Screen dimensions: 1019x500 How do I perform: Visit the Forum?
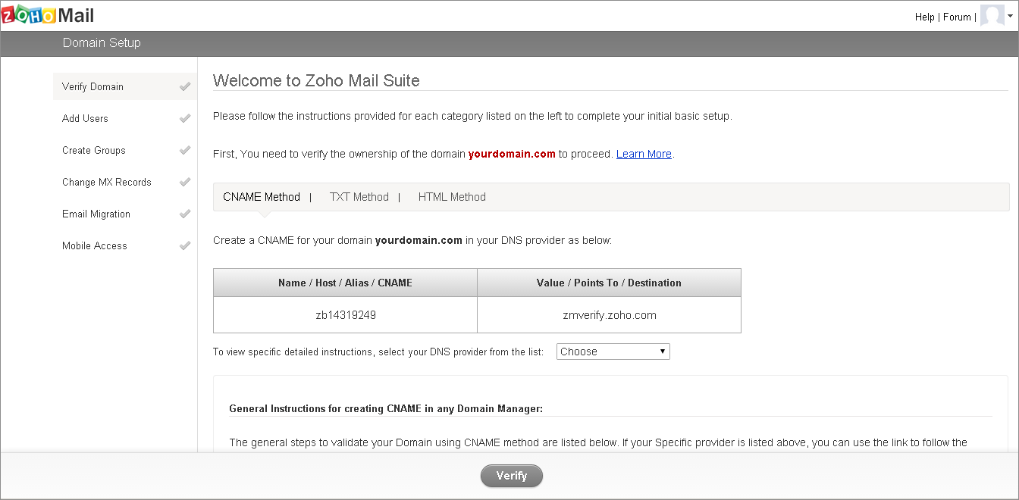[x=957, y=17]
